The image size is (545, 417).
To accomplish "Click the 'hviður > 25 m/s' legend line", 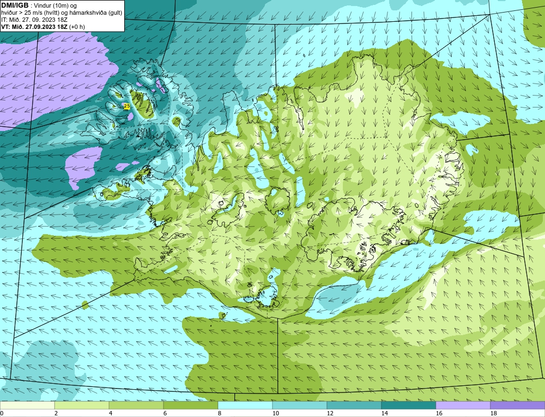I will click(62, 13).
